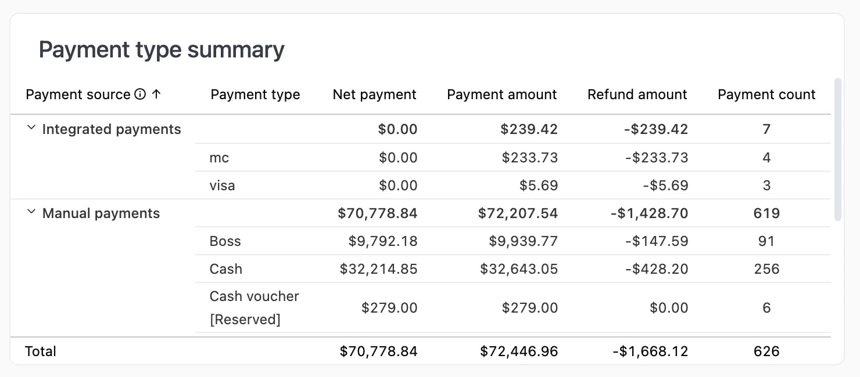The width and height of the screenshot is (860, 377).
Task: Click the Payment type summary title
Action: 161,49
